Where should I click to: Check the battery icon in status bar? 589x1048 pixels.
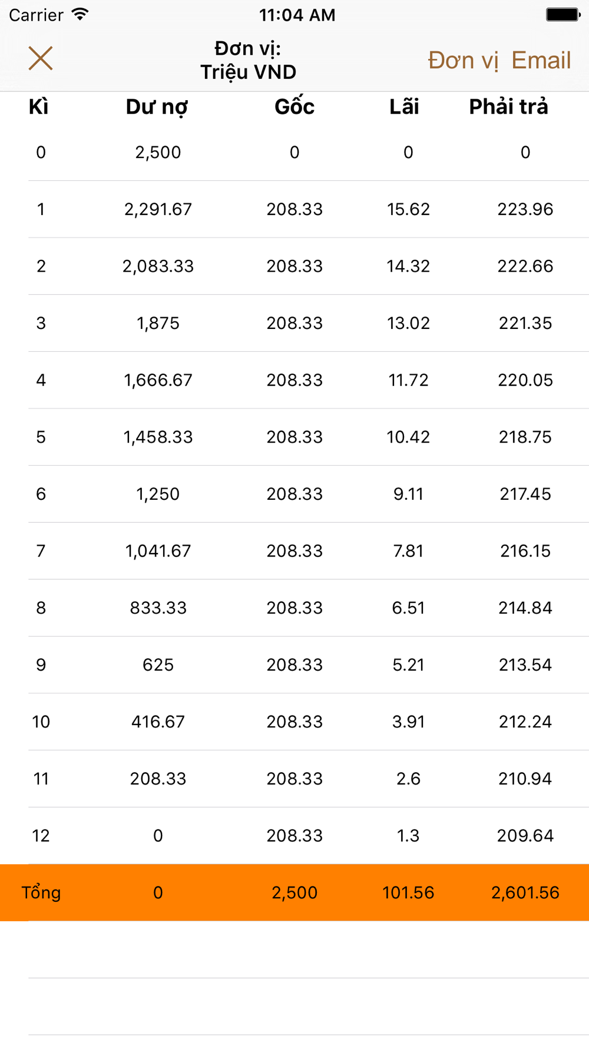coord(562,15)
